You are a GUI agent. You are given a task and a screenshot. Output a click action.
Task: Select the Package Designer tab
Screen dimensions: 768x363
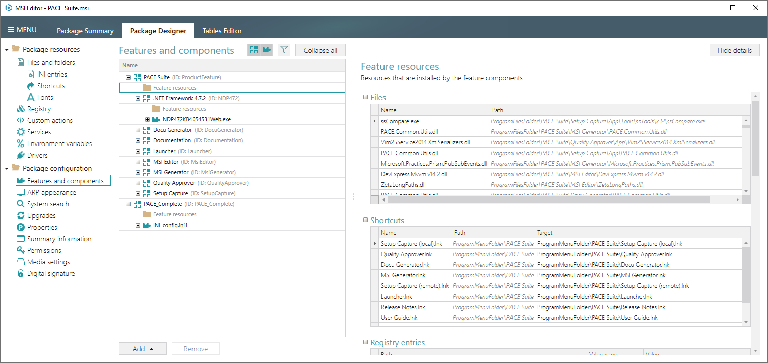158,31
